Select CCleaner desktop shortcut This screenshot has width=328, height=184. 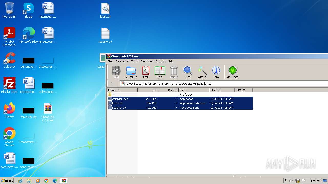pyautogui.click(x=9, y=60)
